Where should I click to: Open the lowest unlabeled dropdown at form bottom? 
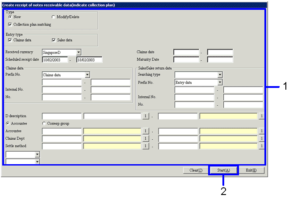coord(37,162)
